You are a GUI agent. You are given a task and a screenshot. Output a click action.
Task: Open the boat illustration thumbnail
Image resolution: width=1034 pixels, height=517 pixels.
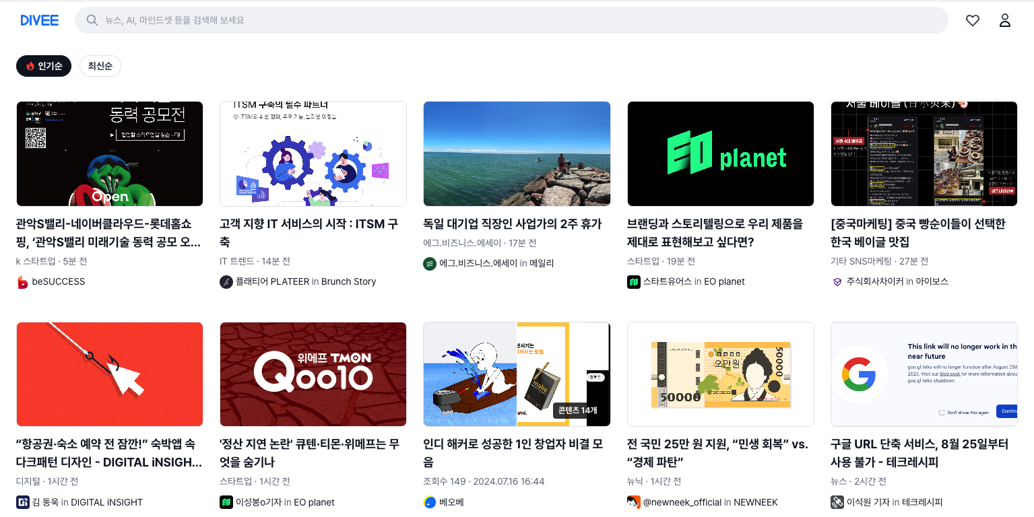pos(517,374)
